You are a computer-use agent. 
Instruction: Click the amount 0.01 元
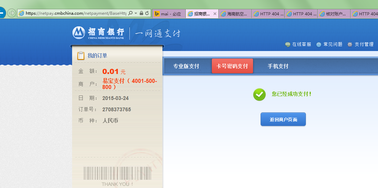coord(114,72)
